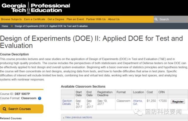Click the magnifier icon on Search Courses button
Viewport: 188px width, 121px height.
point(4,109)
